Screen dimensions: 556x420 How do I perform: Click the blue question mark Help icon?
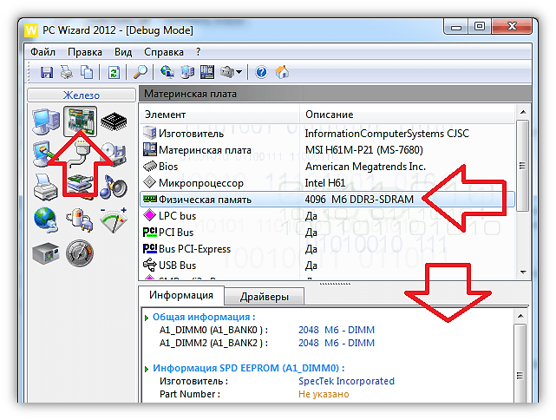(261, 72)
